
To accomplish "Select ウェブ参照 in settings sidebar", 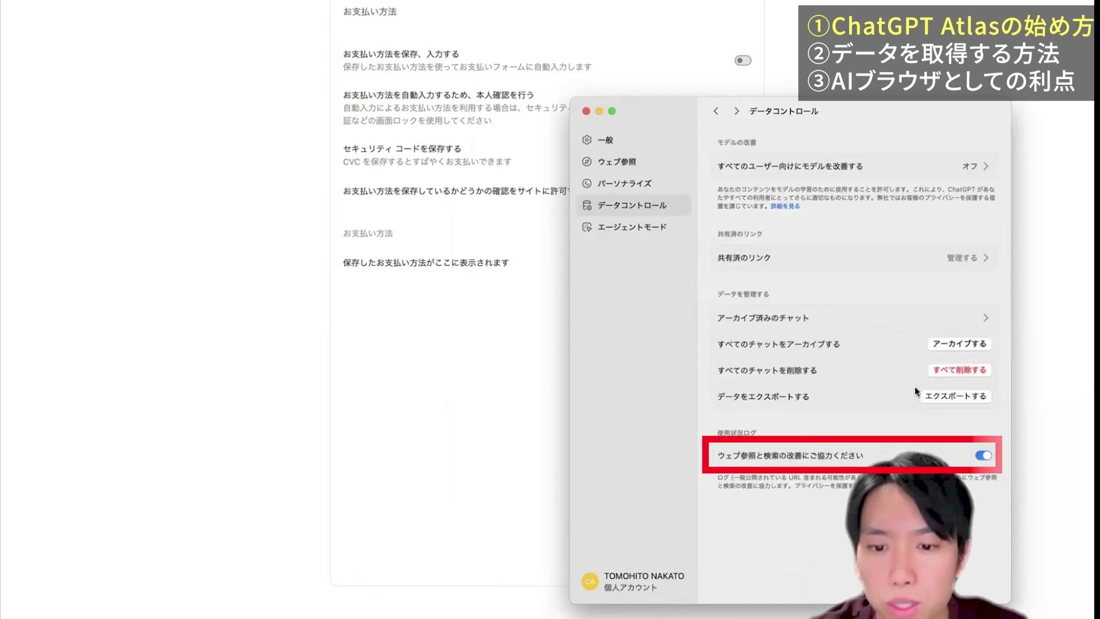I will pyautogui.click(x=633, y=162).
